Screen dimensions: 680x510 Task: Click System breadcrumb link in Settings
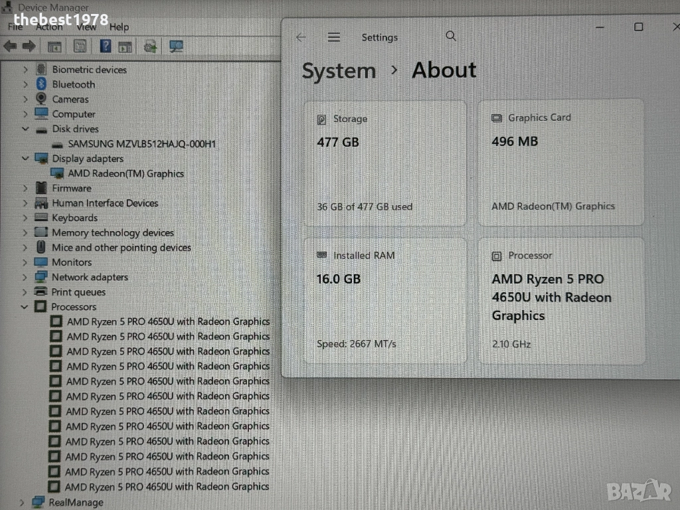pyautogui.click(x=339, y=71)
